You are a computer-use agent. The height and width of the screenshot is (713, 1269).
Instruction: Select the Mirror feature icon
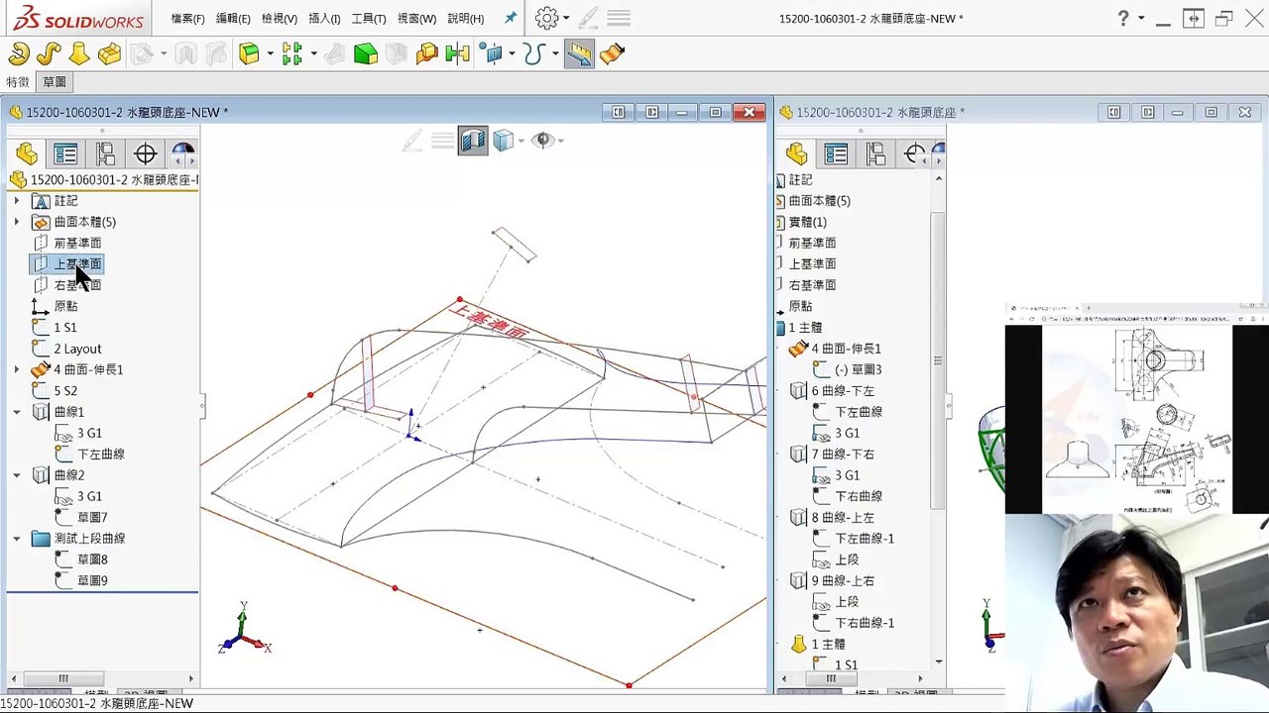point(457,53)
